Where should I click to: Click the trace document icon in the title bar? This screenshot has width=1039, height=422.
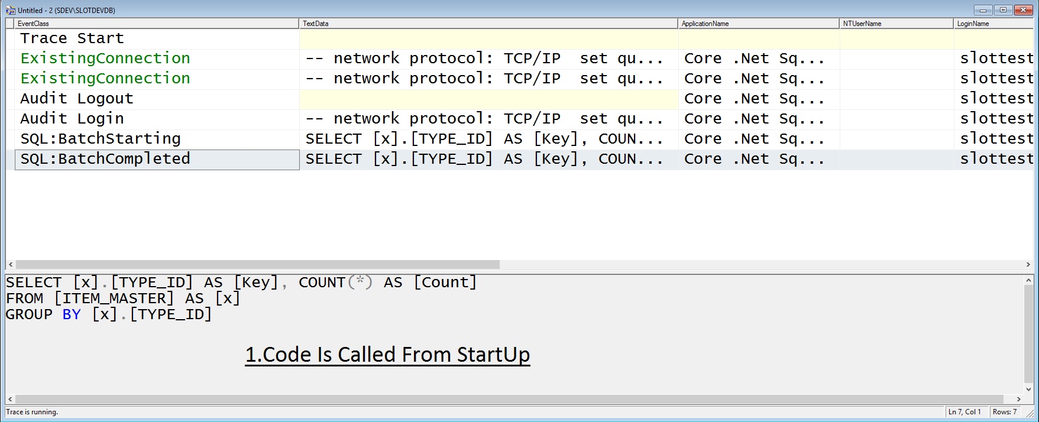(11, 10)
